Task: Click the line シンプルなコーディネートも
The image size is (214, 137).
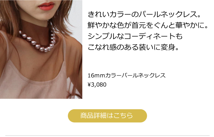Action: point(135,36)
